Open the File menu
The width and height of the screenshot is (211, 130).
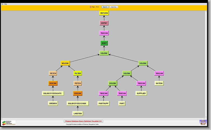pyautogui.click(x=2, y=4)
